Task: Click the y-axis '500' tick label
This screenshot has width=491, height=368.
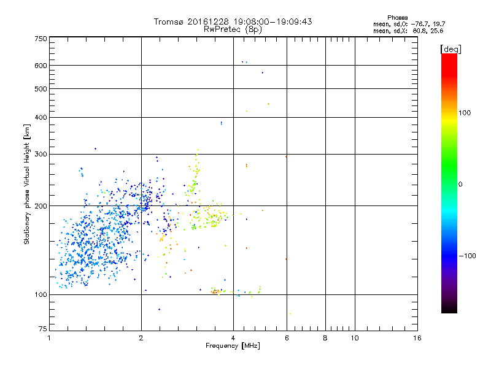Action: click(x=41, y=89)
